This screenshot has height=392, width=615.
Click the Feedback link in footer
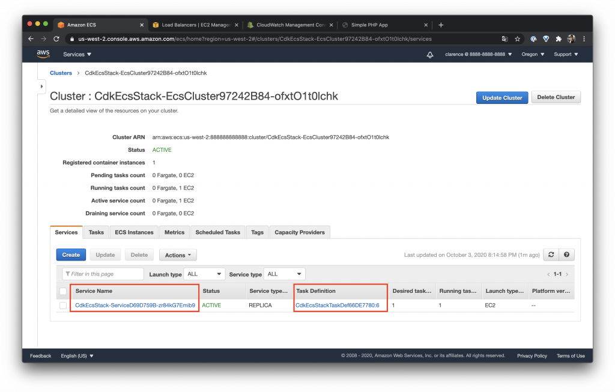(40, 356)
